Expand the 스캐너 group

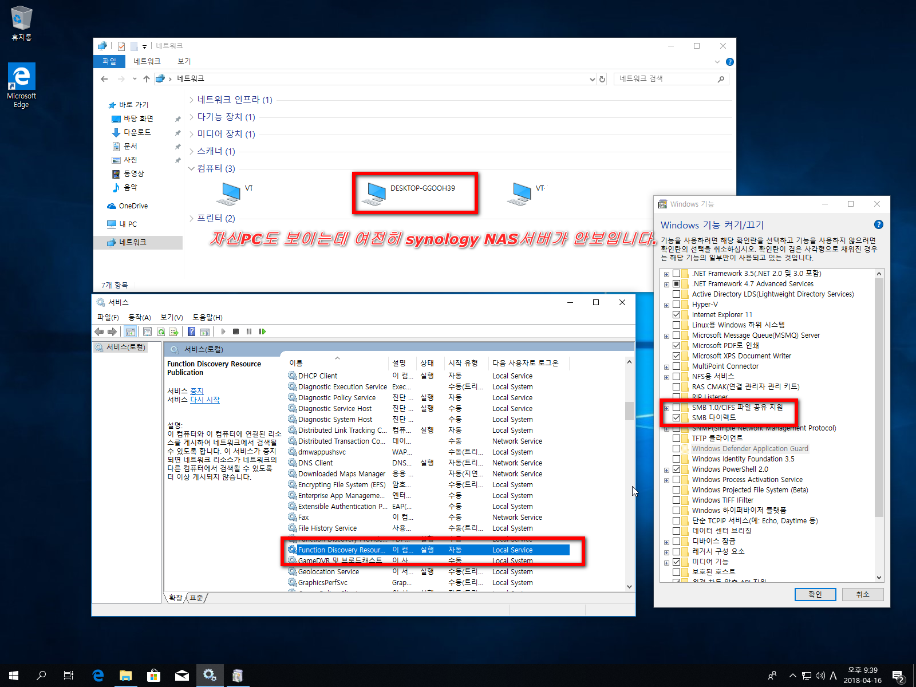pyautogui.click(x=192, y=151)
